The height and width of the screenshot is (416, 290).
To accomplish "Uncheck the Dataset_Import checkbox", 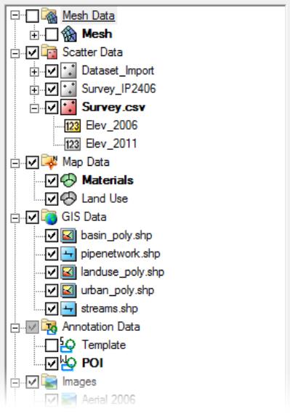I will tap(52, 71).
